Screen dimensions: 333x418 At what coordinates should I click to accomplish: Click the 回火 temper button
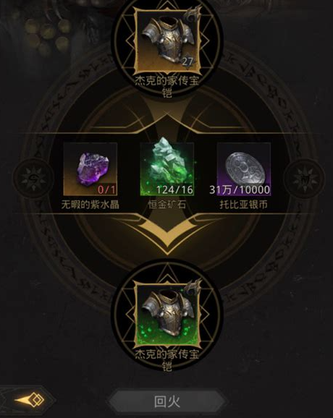pos(167,402)
